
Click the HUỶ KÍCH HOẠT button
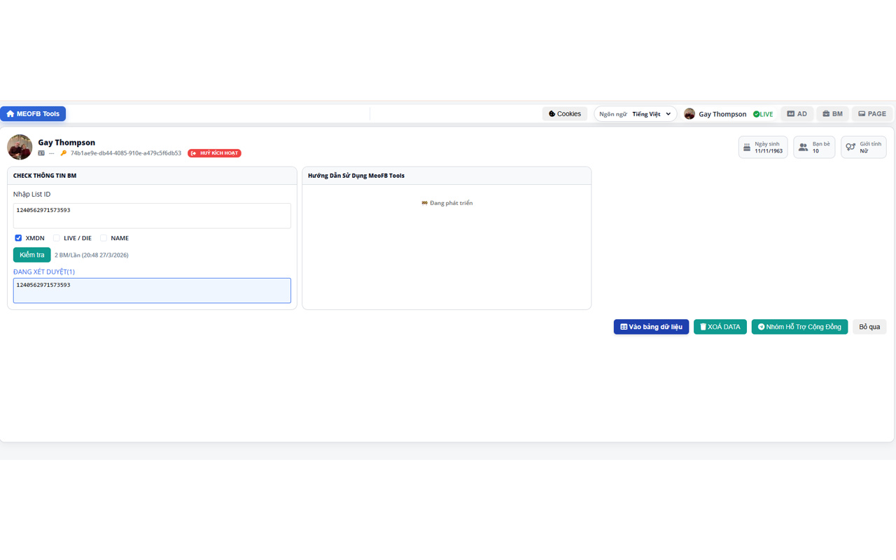pos(214,153)
